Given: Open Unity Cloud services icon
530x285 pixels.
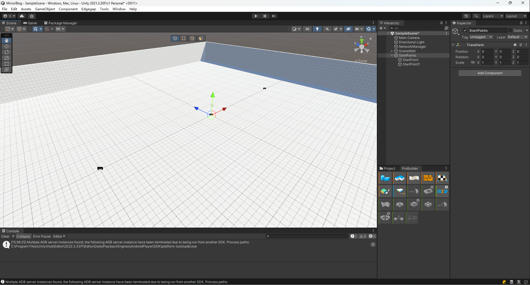Looking at the screenshot, I should pos(22,16).
